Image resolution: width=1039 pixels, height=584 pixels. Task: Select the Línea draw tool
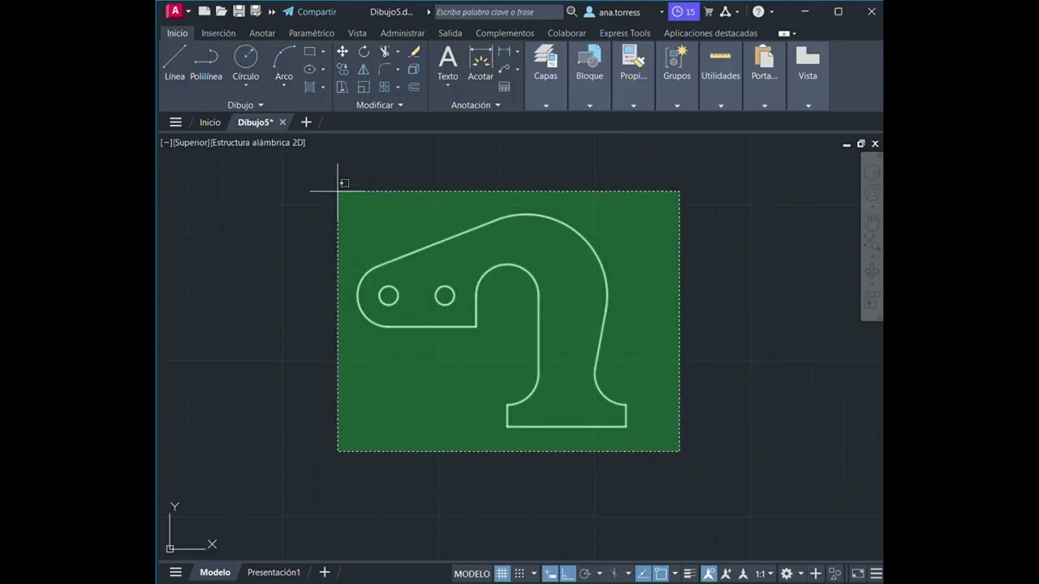coord(175,63)
